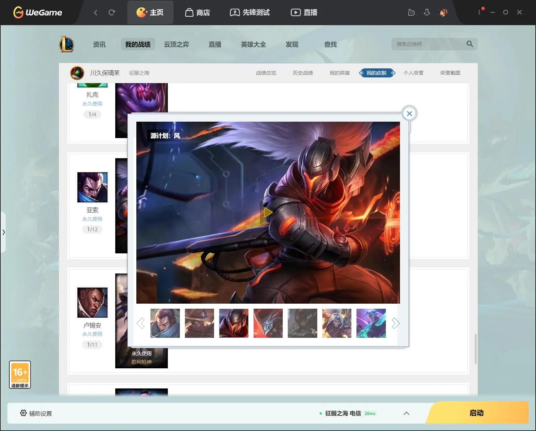Open the 查找 menu item
This screenshot has height=431, width=536.
point(331,44)
